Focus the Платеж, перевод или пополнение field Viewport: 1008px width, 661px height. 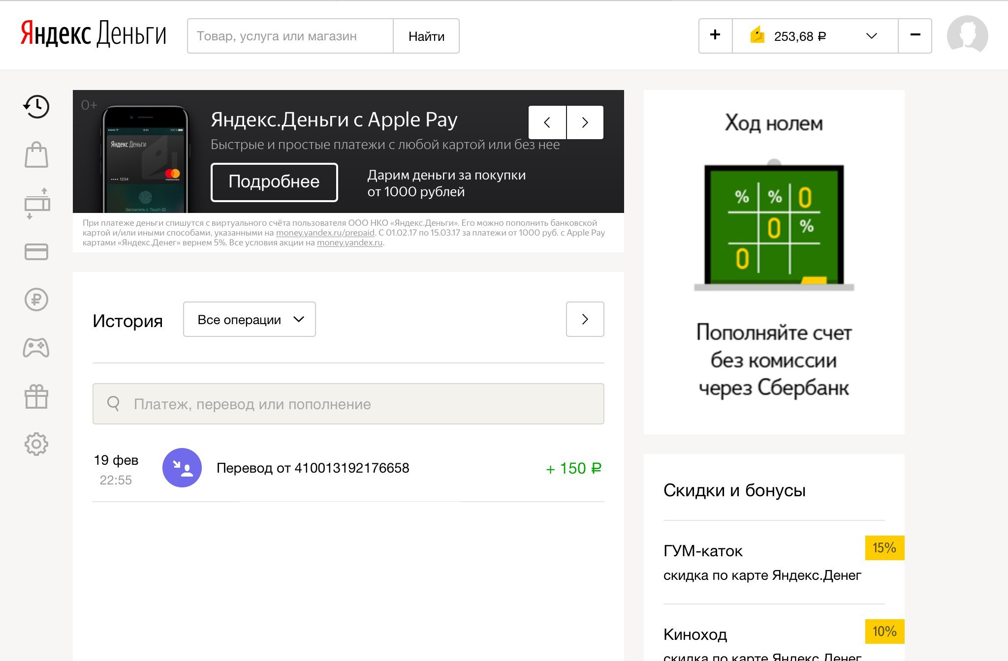[x=348, y=404]
